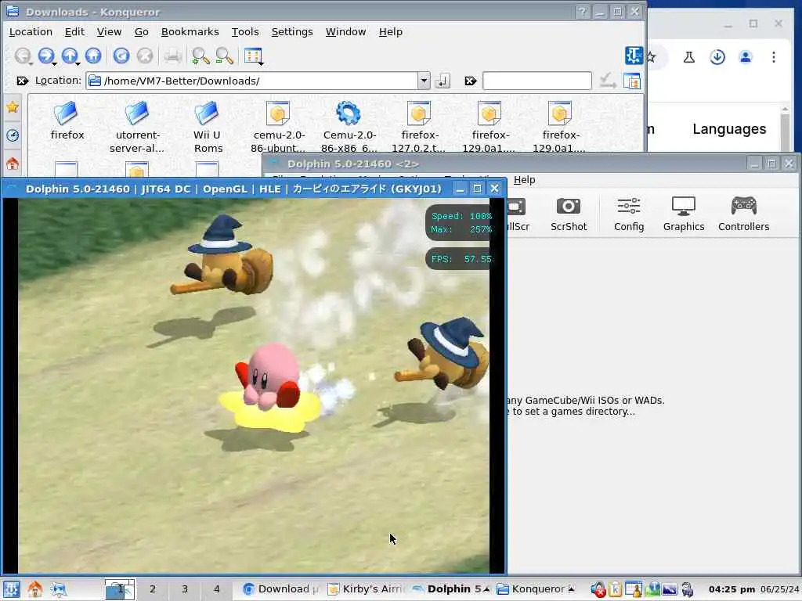Click the Zoom In magnifier icon

click(x=200, y=56)
